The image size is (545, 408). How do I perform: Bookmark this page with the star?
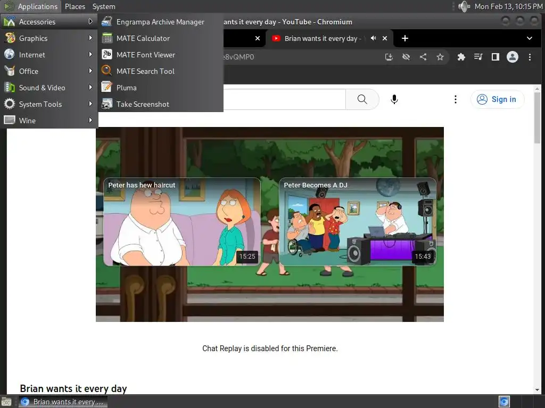point(440,57)
